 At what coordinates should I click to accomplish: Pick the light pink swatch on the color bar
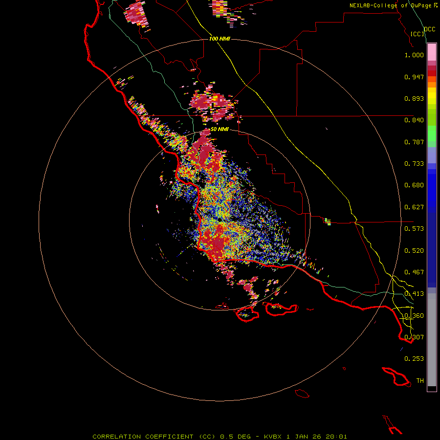point(432,52)
